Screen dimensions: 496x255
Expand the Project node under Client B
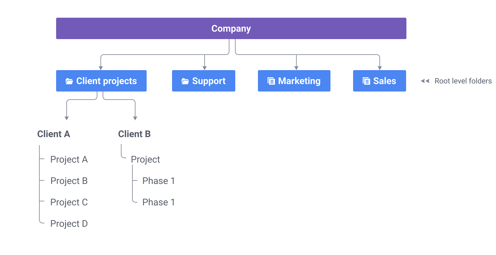(x=145, y=159)
